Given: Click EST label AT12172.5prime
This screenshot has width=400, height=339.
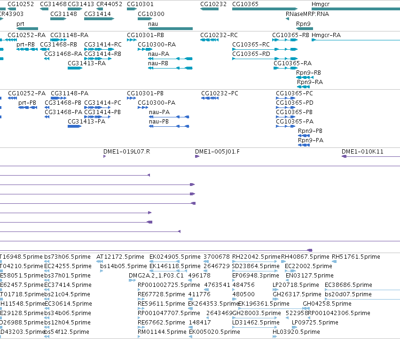Looking at the screenshot, I should [120, 257].
